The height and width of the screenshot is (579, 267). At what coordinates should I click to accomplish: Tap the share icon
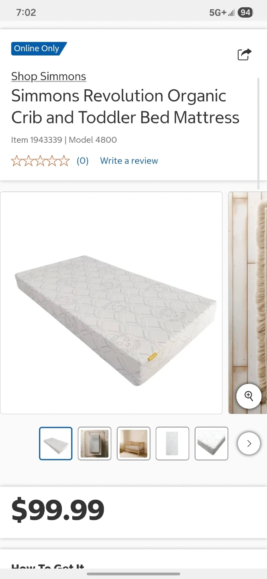click(245, 54)
